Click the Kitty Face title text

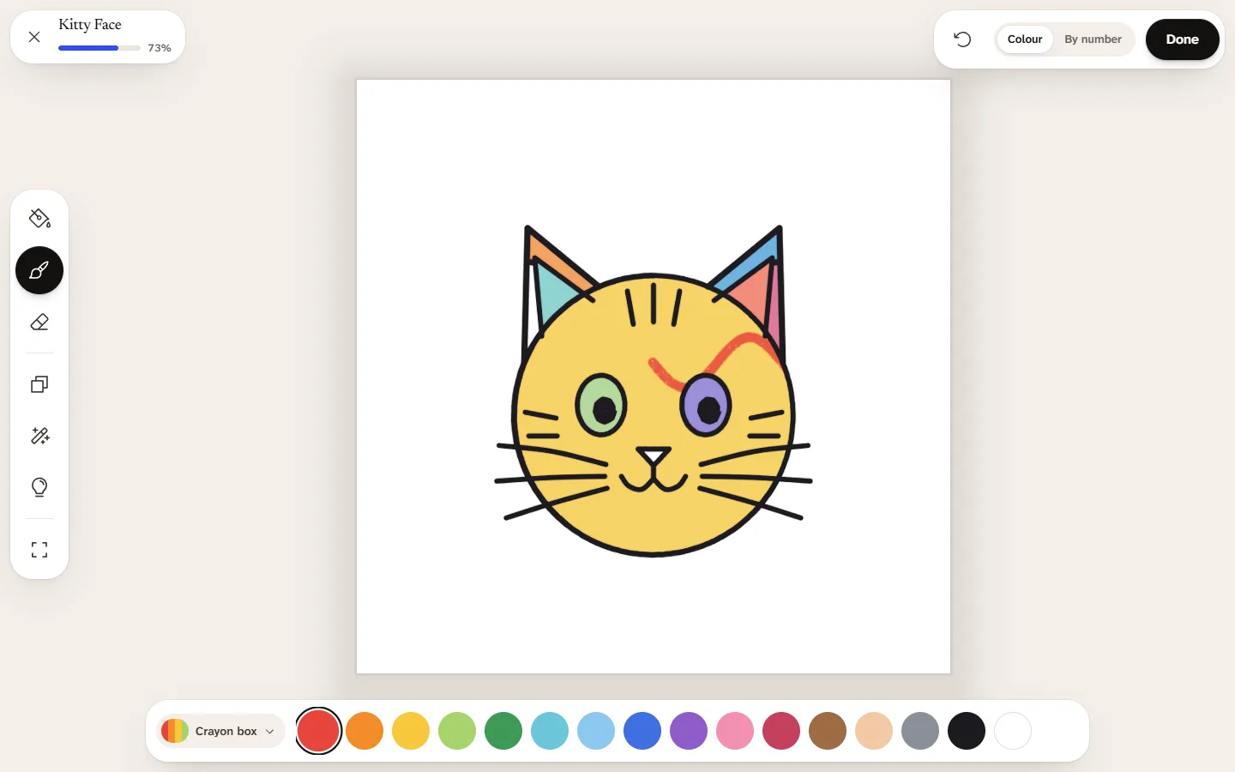tap(90, 25)
